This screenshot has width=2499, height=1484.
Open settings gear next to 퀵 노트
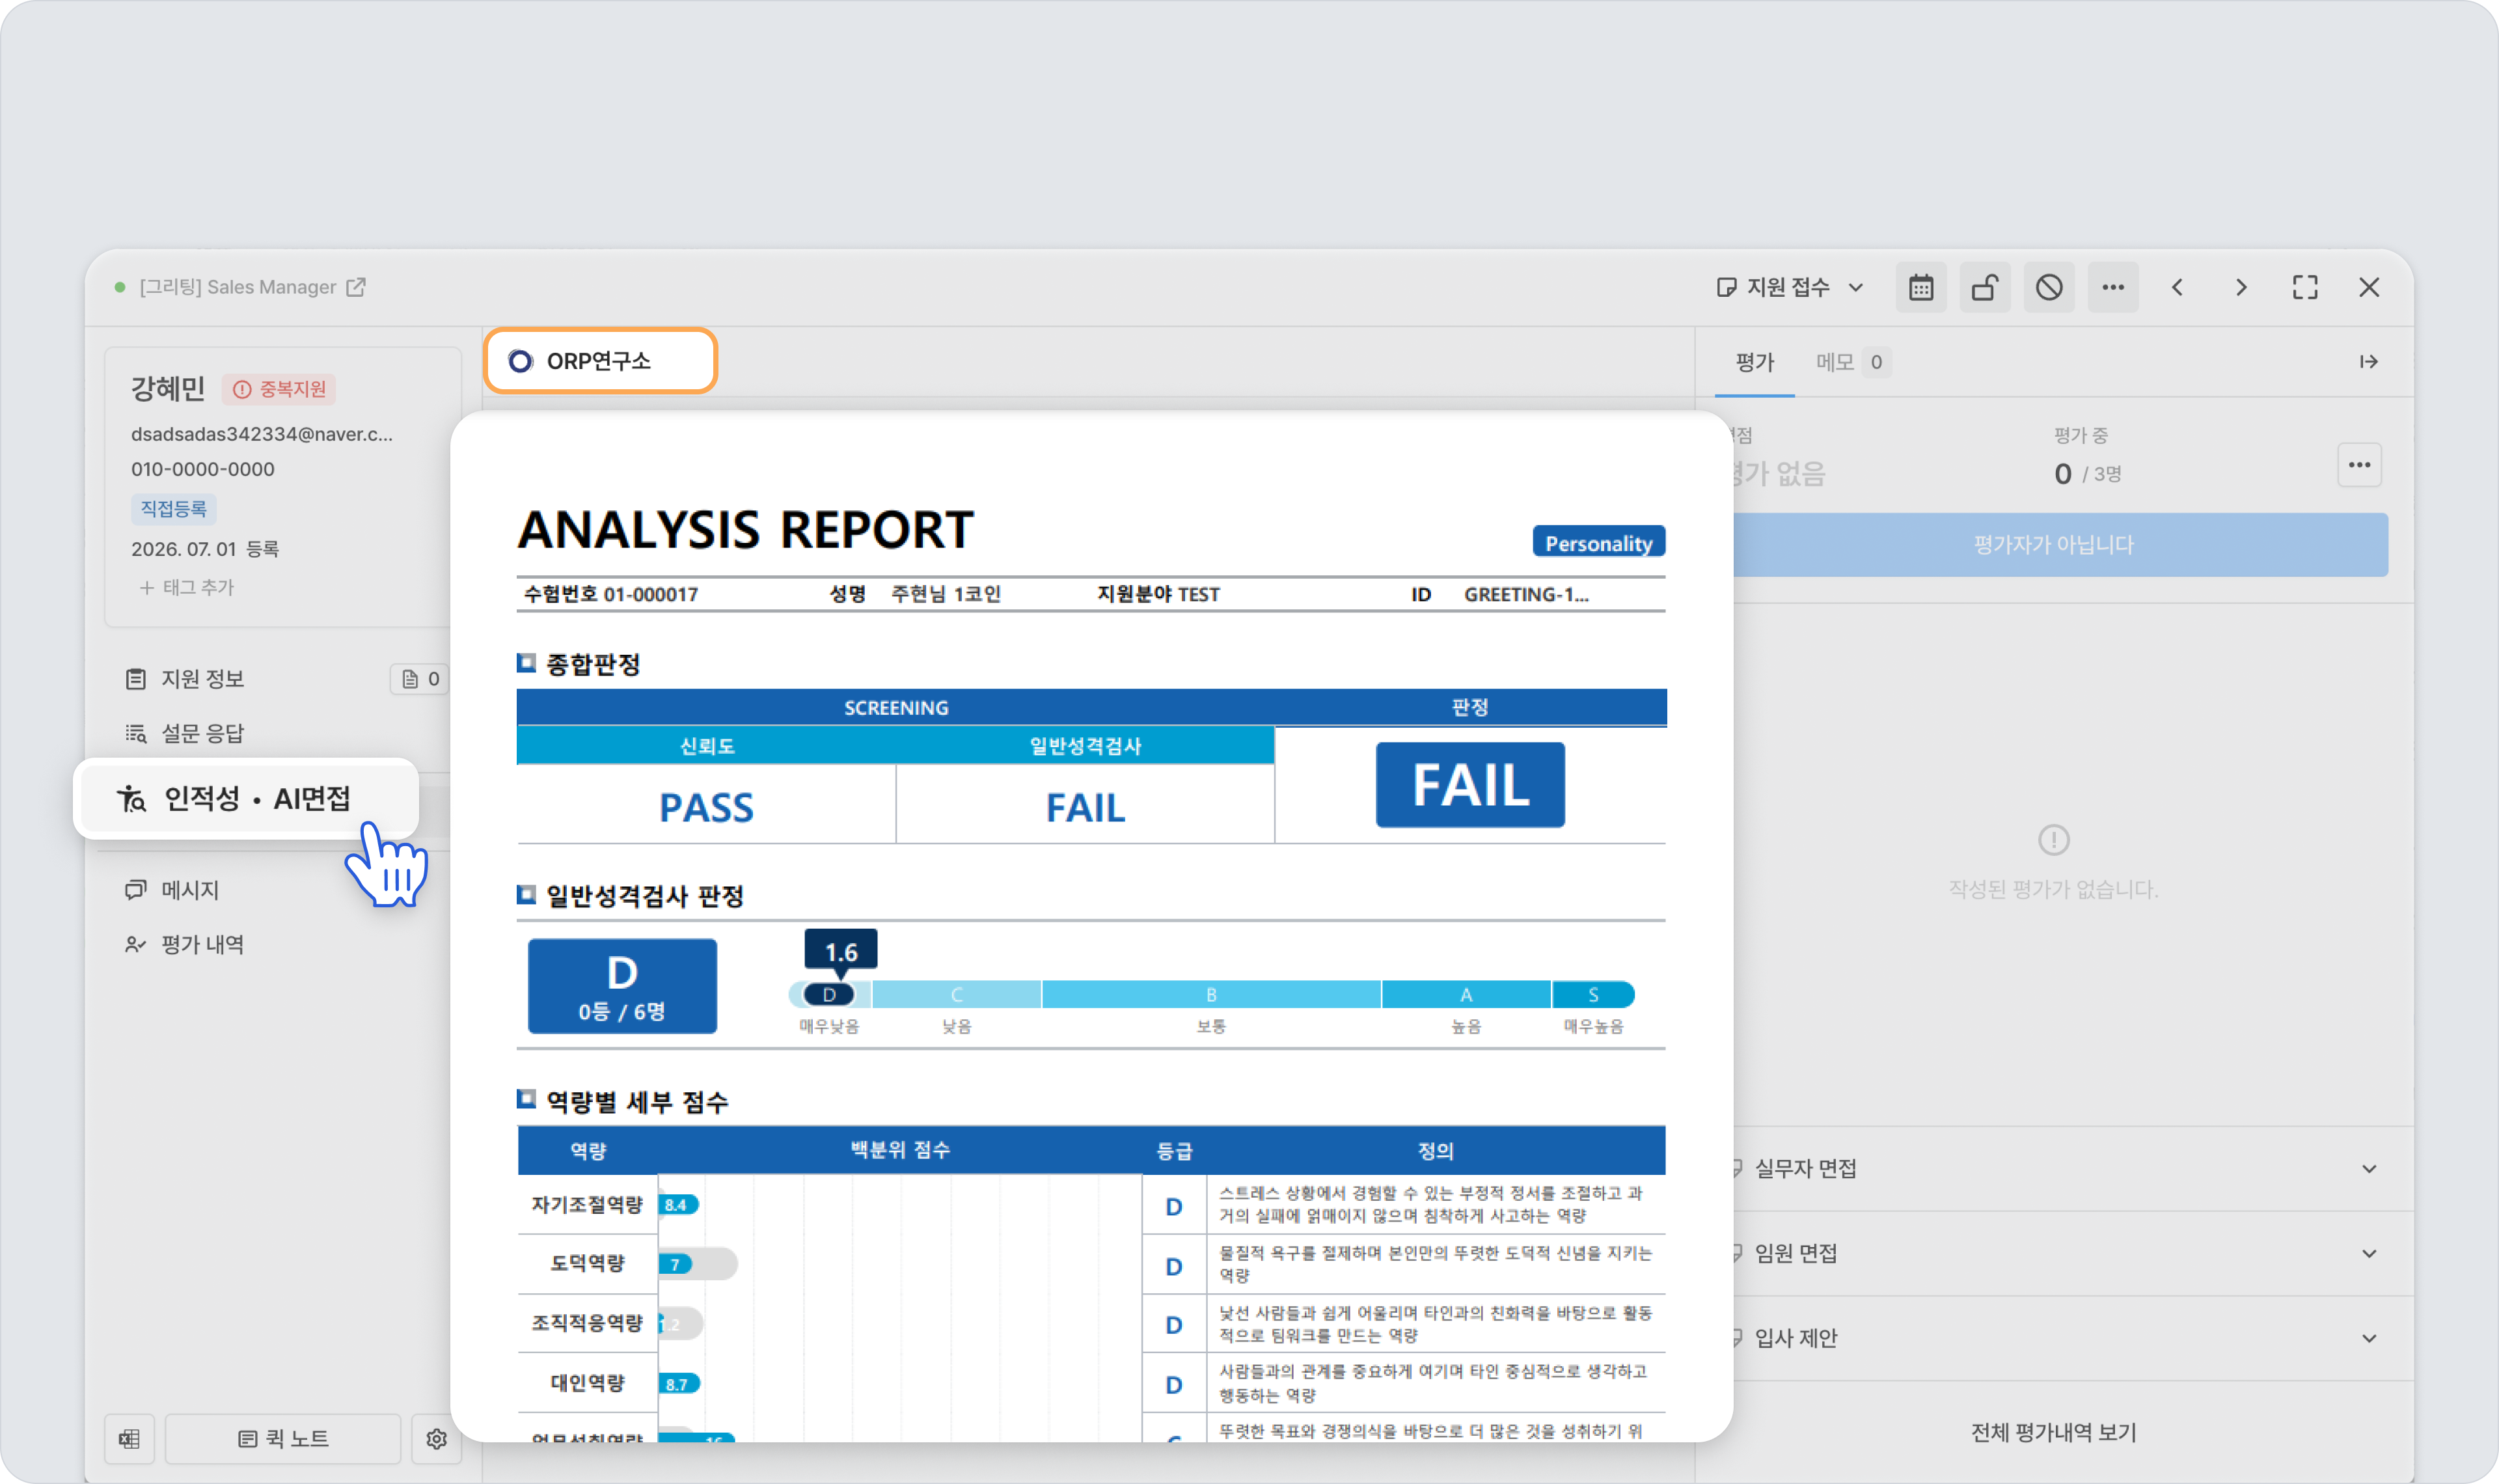tap(437, 1438)
